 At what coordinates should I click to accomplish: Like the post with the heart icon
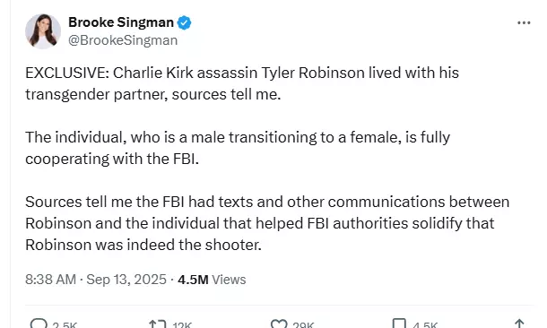pyautogui.click(x=279, y=324)
